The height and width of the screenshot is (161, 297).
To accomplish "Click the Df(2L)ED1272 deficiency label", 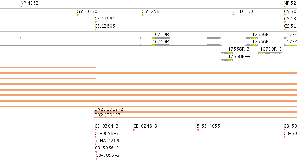I will click(x=109, y=109).
